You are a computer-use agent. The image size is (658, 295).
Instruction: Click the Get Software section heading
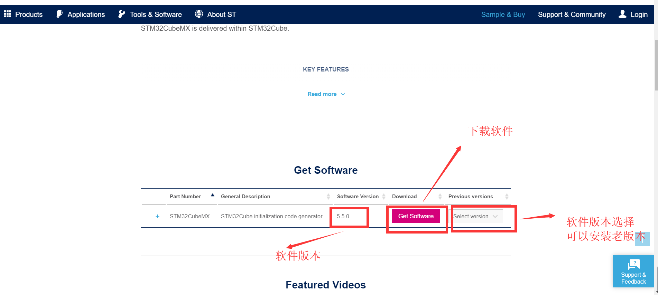tap(326, 170)
